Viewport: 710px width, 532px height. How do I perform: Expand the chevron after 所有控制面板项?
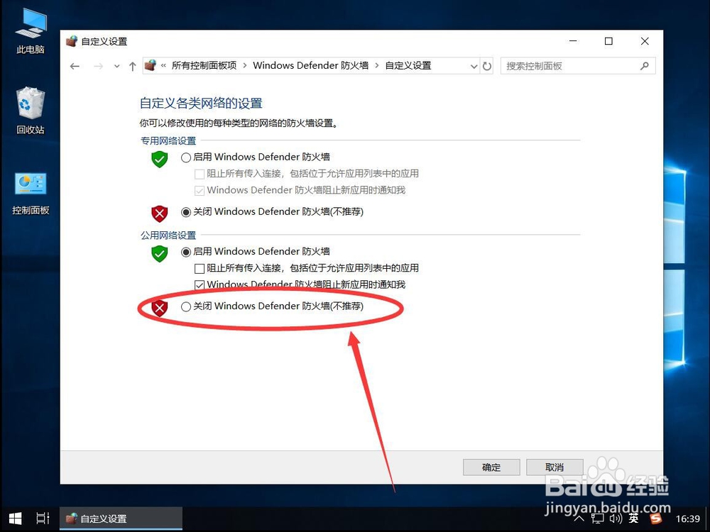[244, 65]
